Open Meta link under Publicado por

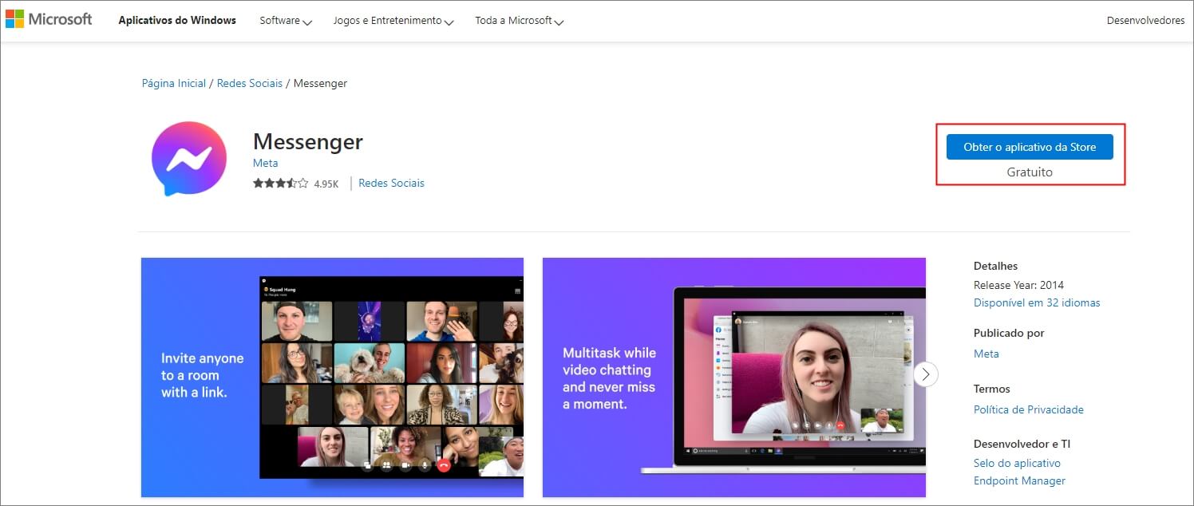coord(986,354)
